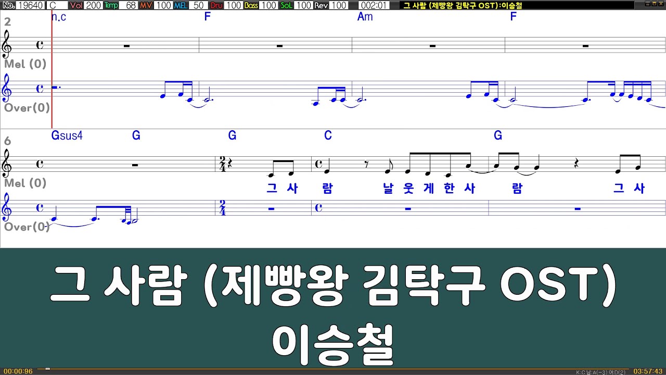This screenshot has width=666, height=375.
Task: Click the G chord next to Gsus4
Action: [136, 136]
